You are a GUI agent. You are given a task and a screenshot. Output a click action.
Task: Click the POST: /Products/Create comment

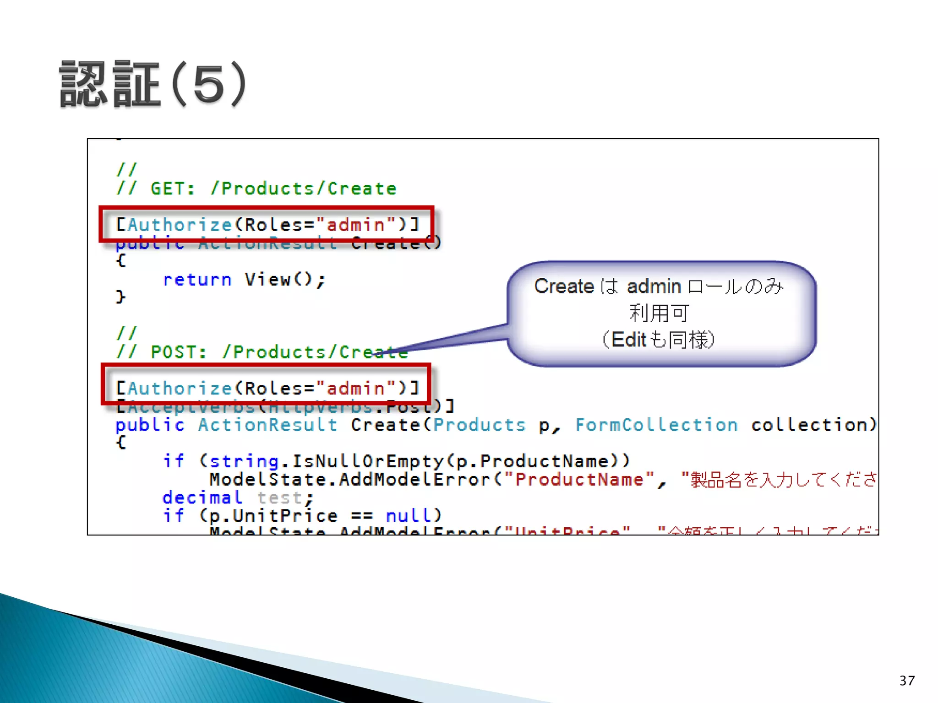[x=256, y=352]
